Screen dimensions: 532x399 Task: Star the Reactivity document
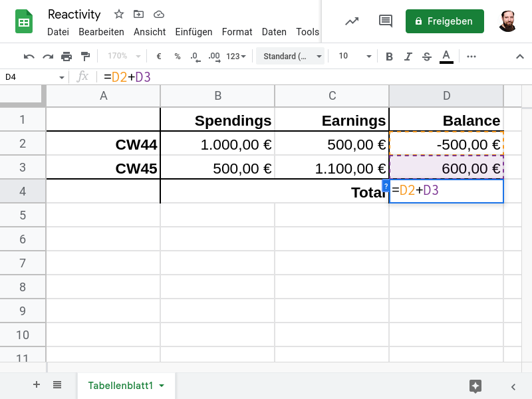(119, 14)
